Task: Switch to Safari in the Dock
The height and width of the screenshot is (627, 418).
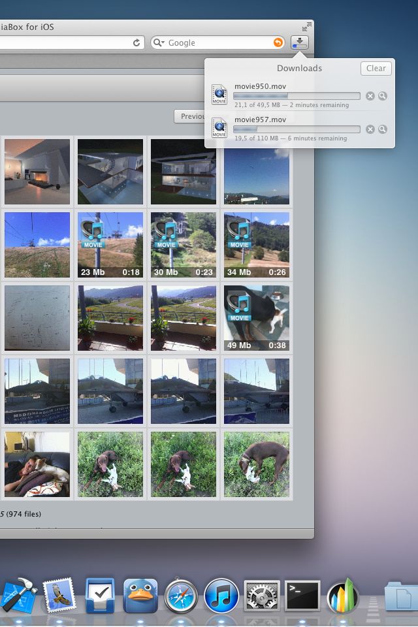Action: click(181, 596)
